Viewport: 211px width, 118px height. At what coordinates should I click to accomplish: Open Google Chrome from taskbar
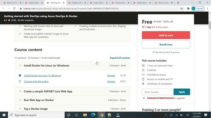click(102, 115)
